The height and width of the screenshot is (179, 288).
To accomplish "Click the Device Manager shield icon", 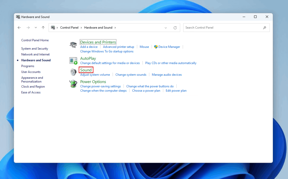I will [x=156, y=47].
